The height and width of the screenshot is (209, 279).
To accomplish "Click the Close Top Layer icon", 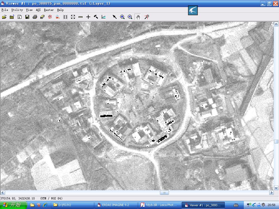I will click(12, 17).
